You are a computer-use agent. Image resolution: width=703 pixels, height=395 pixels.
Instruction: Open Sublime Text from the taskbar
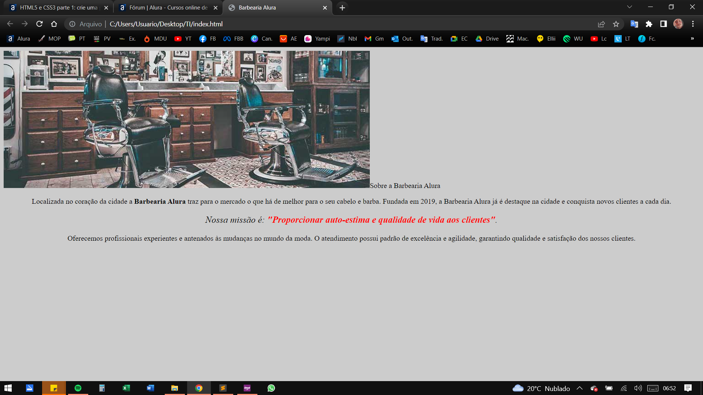(x=223, y=388)
